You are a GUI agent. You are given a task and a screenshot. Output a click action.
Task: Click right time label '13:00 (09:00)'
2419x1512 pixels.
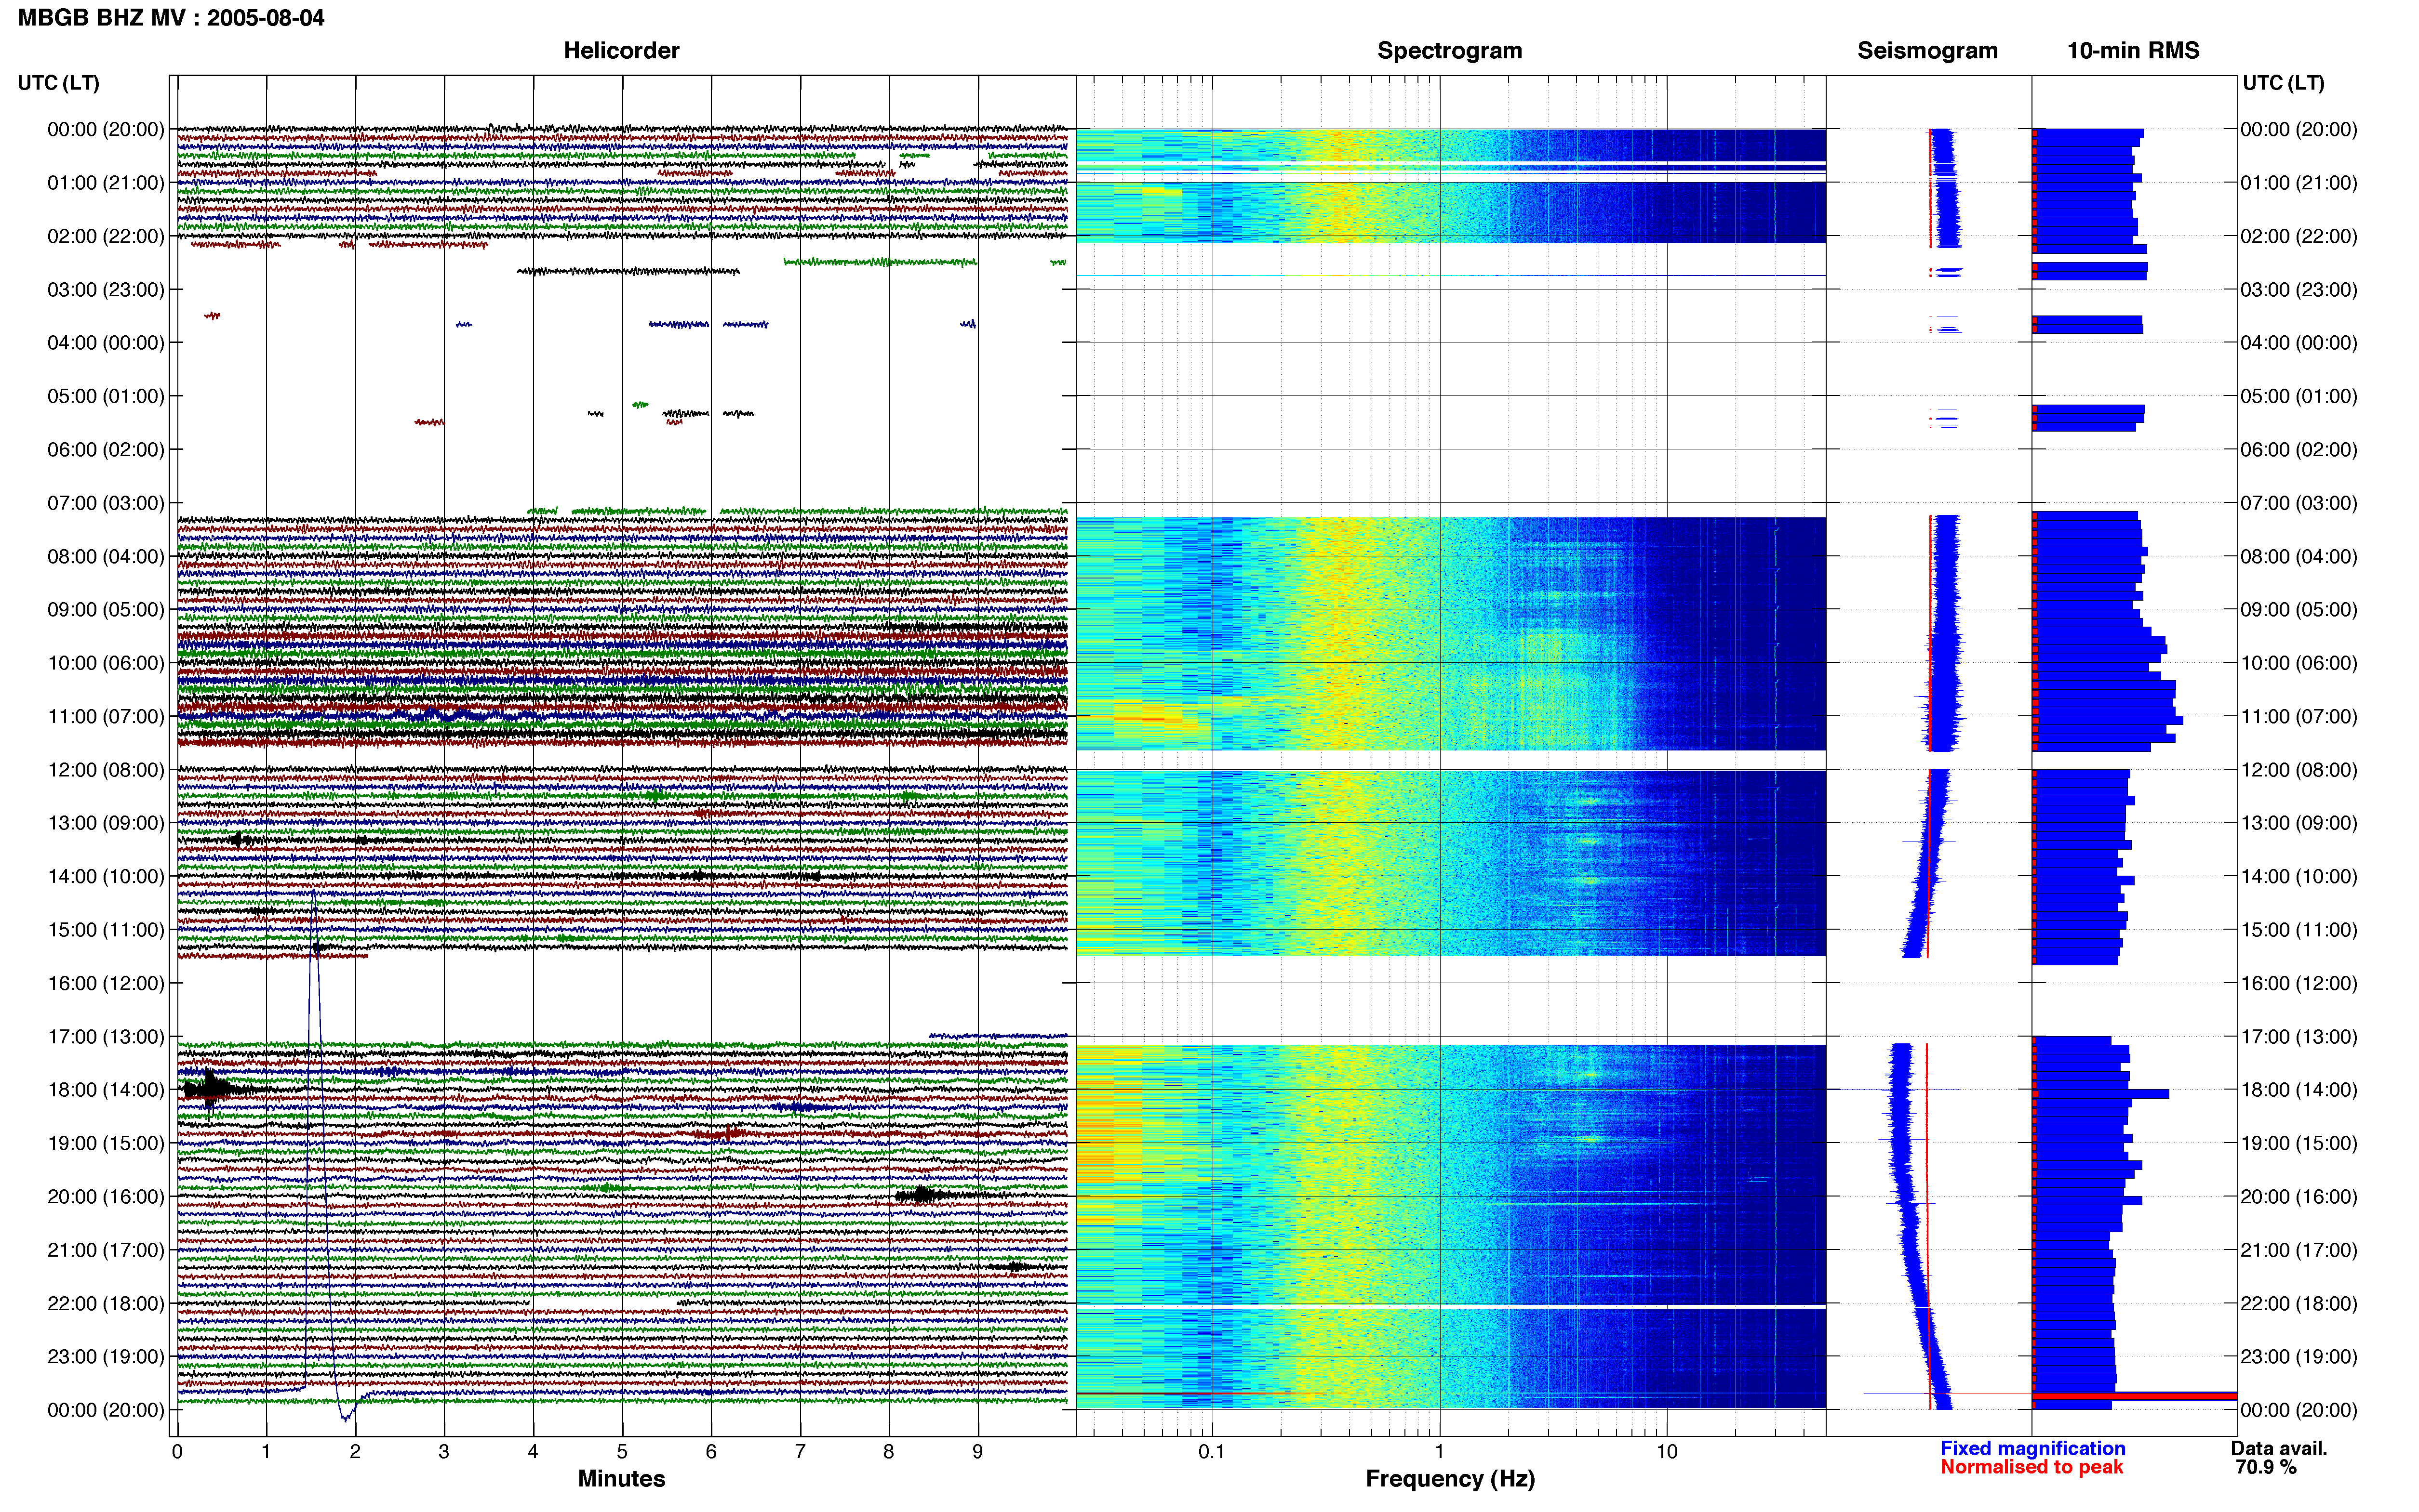[2299, 823]
